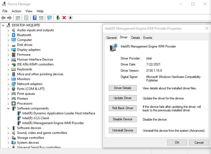The image size is (211, 154).
Task: Click the Keyboards category icon
Action: [x=14, y=69]
